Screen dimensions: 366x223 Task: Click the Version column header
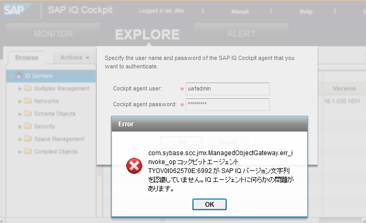[344, 88]
